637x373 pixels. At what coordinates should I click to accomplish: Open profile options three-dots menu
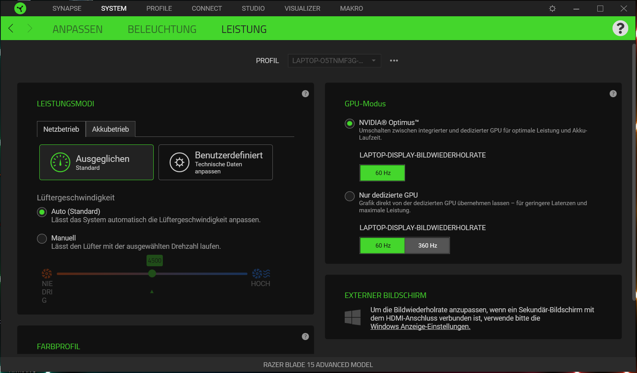point(394,61)
